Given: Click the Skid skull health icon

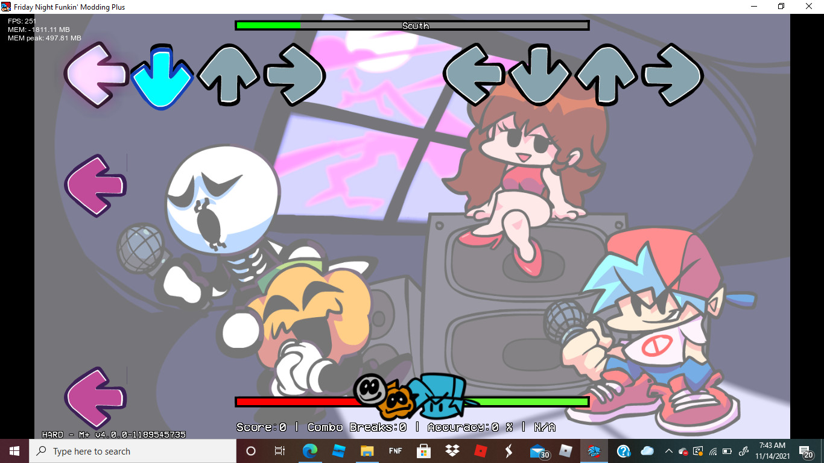Looking at the screenshot, I should [x=369, y=389].
